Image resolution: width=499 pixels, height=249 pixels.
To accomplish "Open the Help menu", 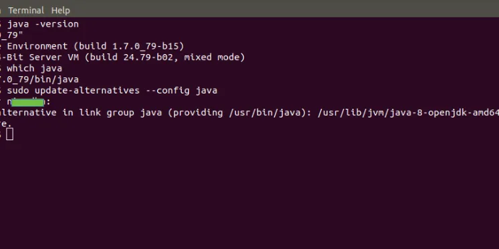I will click(60, 11).
